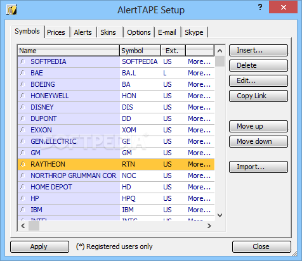Click the bell icon next to HP

point(23,198)
